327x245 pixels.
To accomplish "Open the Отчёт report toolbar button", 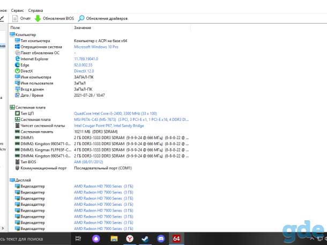I will [21, 18].
